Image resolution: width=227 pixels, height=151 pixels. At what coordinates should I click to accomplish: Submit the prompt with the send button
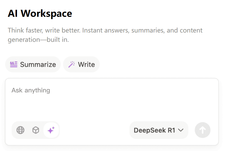pos(203,130)
